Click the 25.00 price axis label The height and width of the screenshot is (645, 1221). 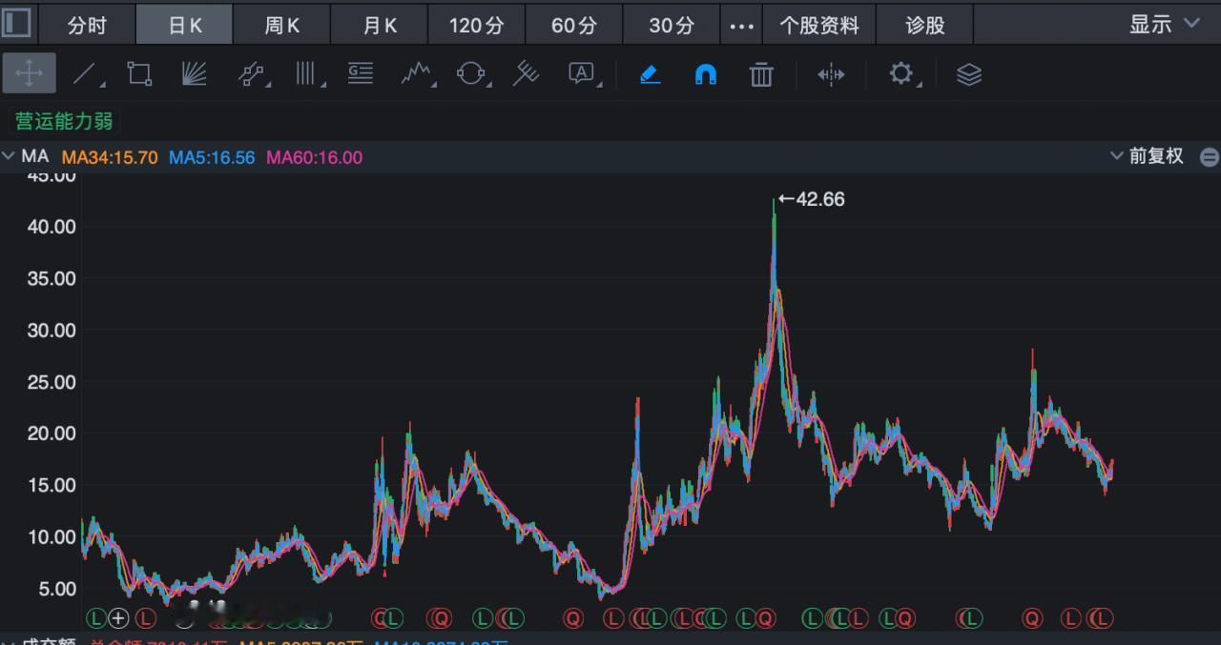[52, 382]
